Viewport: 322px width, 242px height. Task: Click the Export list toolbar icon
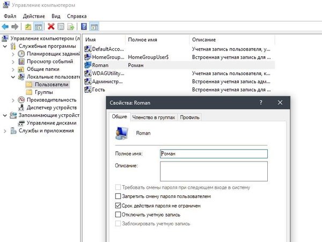pyautogui.click(x=70, y=27)
